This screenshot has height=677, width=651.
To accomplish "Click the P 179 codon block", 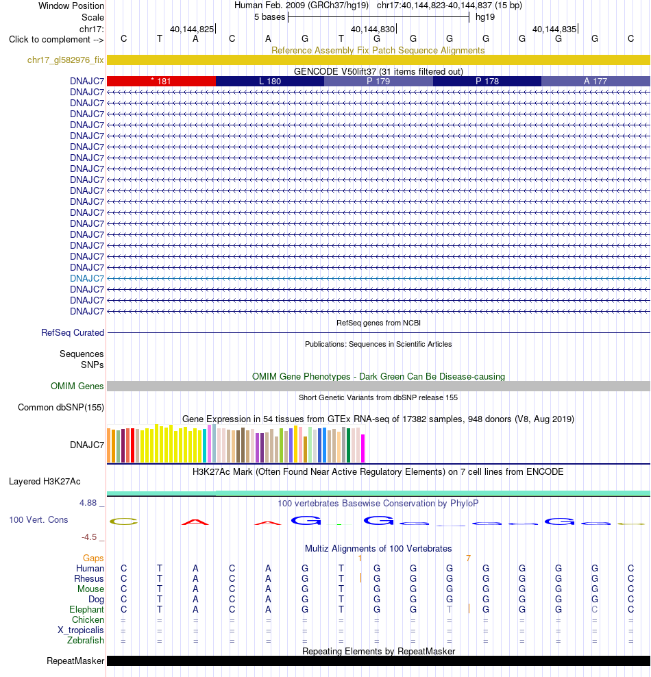I will pos(378,81).
